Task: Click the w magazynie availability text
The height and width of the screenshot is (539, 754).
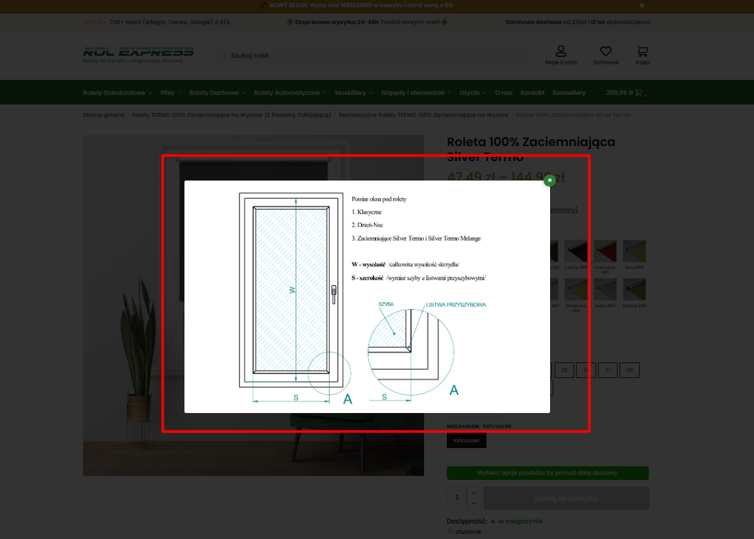Action: click(x=520, y=521)
